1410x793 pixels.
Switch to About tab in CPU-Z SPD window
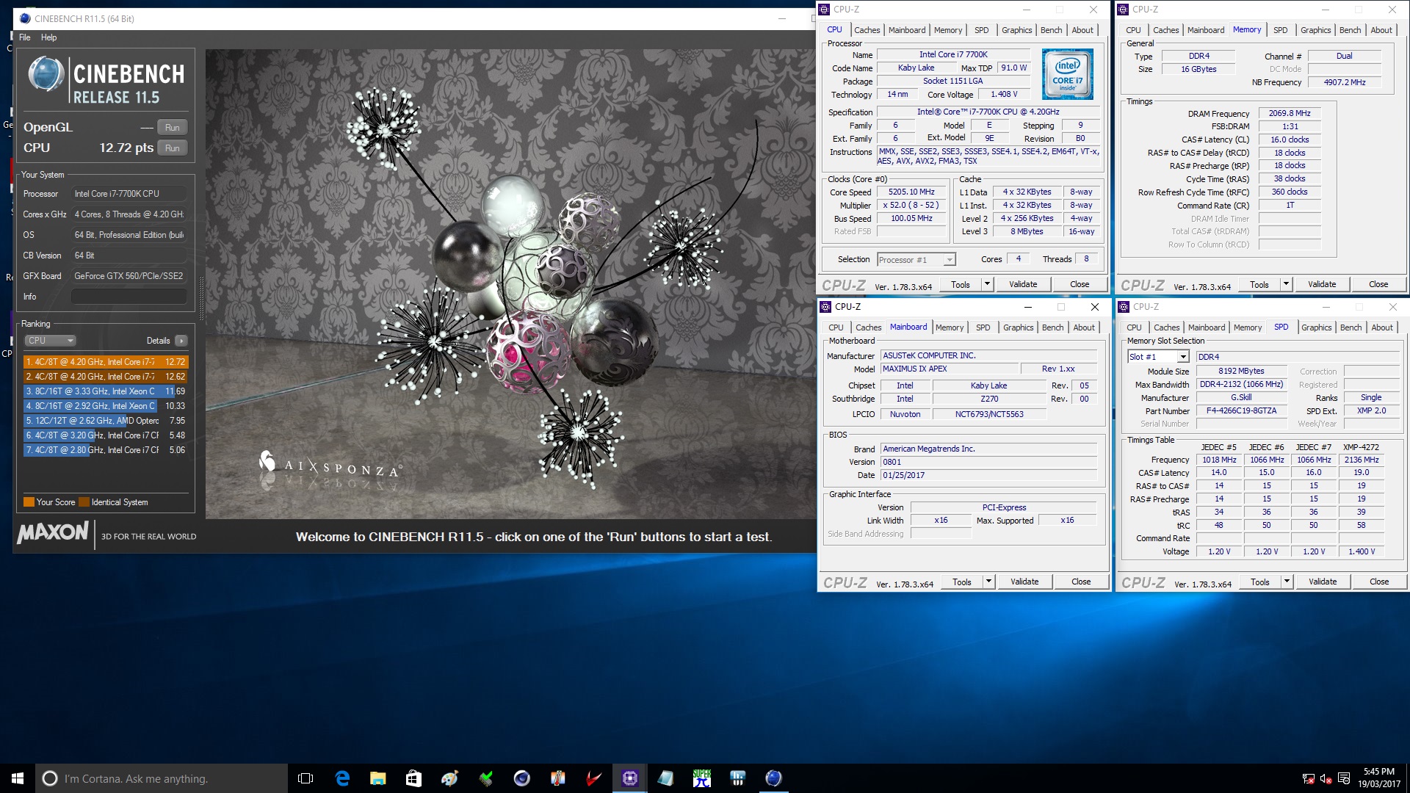pos(1381,327)
